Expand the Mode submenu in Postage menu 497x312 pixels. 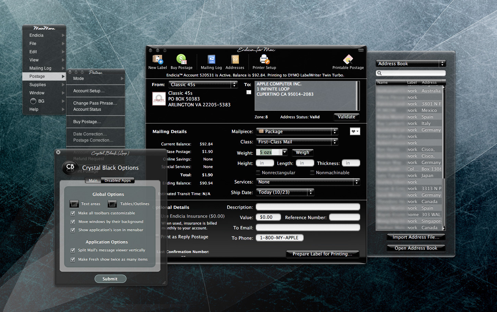96,79
